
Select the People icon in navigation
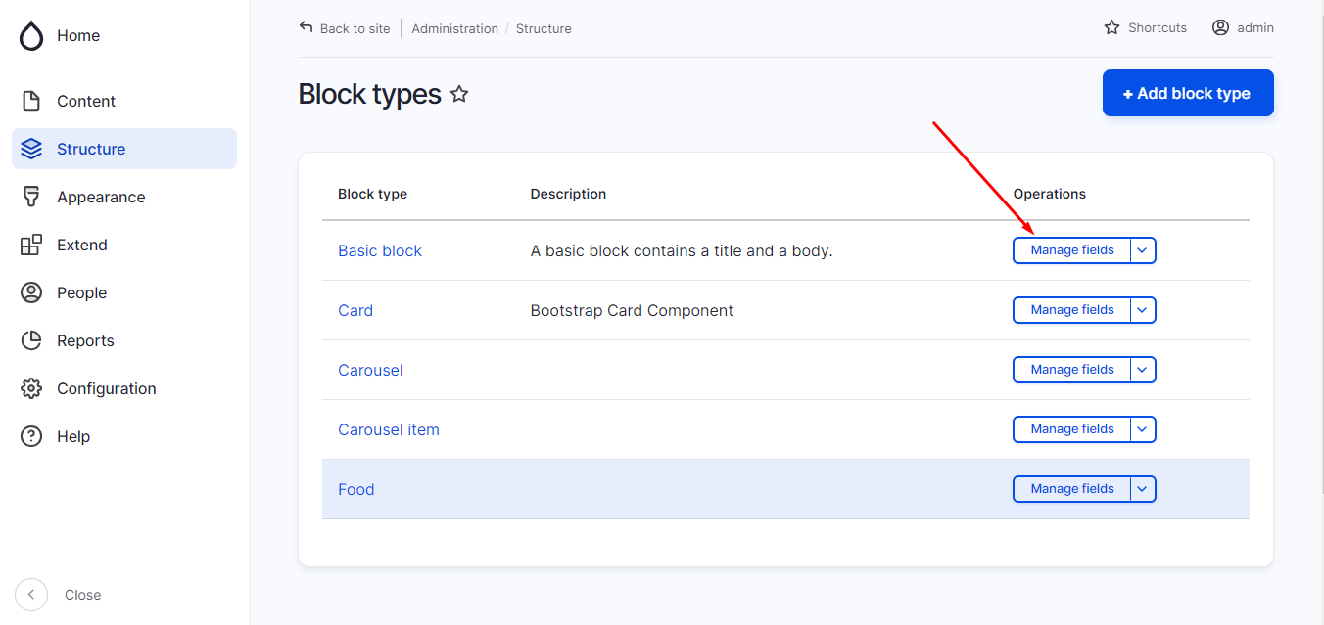(x=31, y=292)
